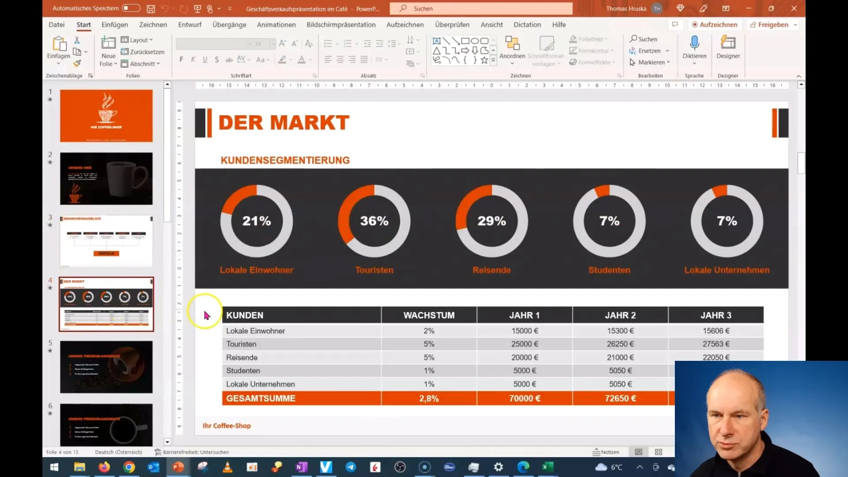Toggle strikethrough formatting
This screenshot has width=848, height=477.
(229, 59)
